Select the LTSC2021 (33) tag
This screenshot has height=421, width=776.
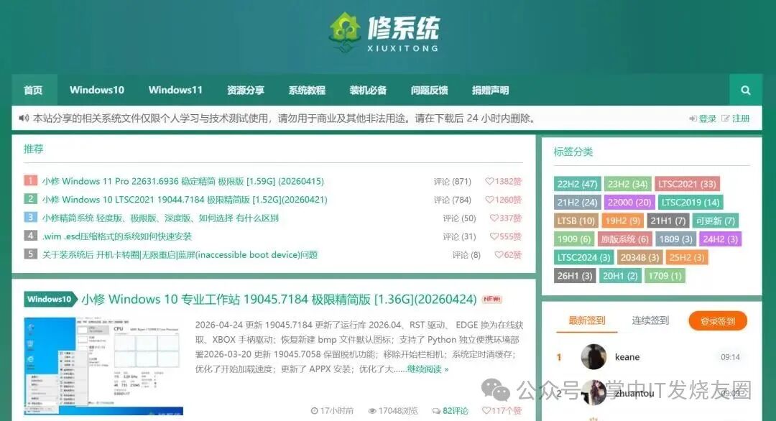click(x=687, y=184)
